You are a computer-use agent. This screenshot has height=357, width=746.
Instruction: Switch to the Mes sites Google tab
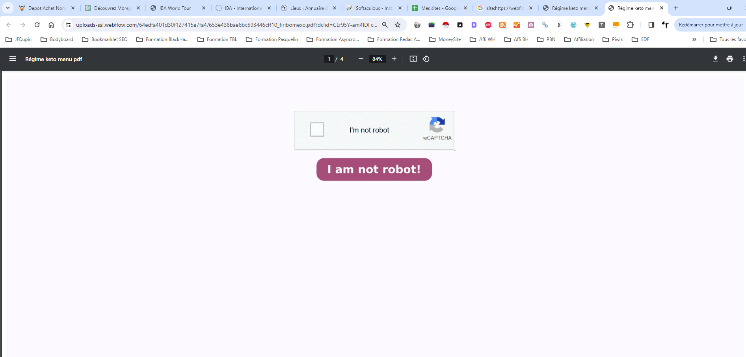coord(438,8)
